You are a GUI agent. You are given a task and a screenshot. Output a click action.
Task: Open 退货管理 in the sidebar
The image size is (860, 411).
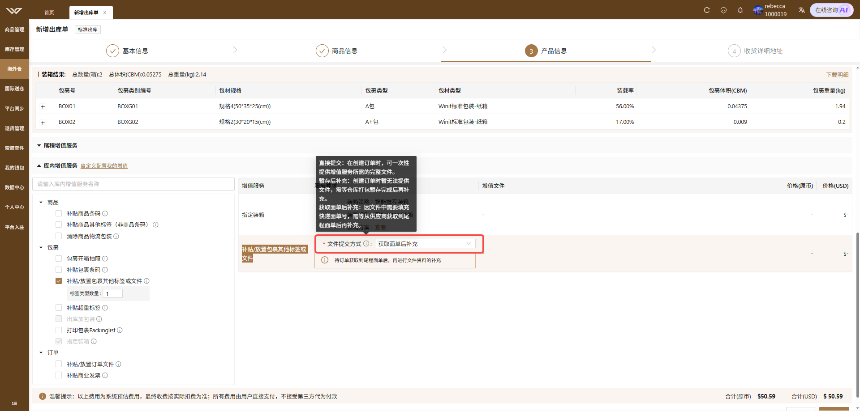[14, 128]
